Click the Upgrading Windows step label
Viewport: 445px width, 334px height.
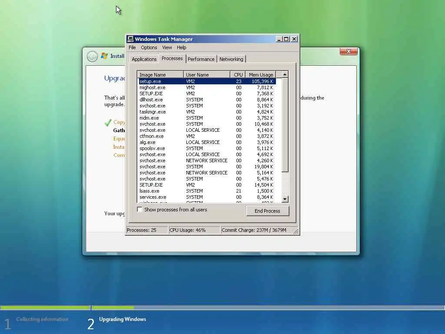(x=123, y=319)
